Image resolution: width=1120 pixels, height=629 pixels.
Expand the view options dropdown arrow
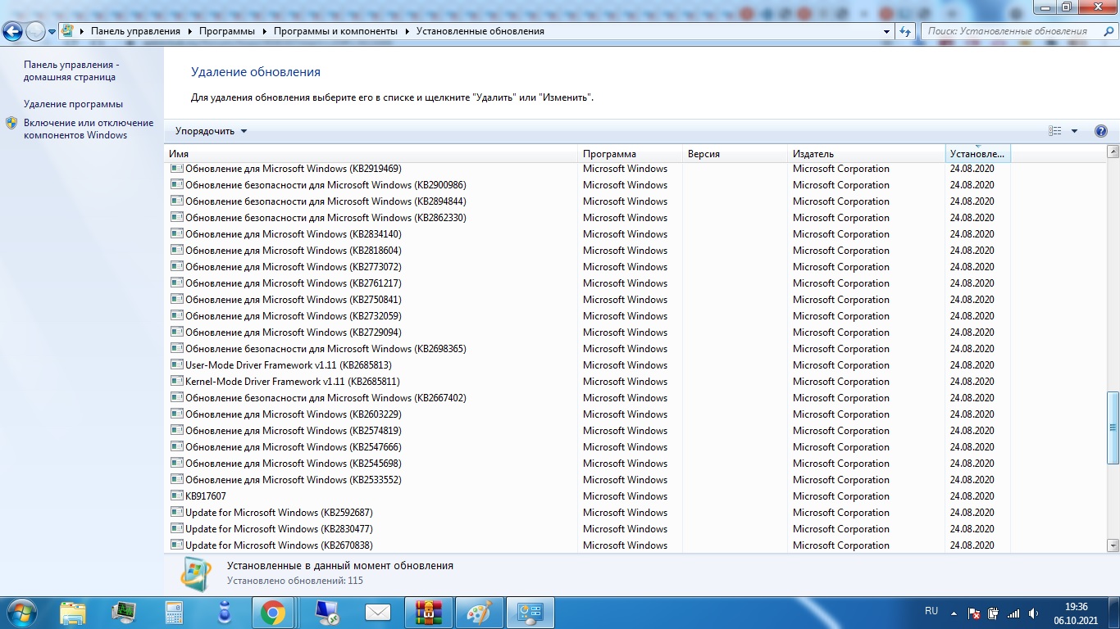click(x=1074, y=131)
